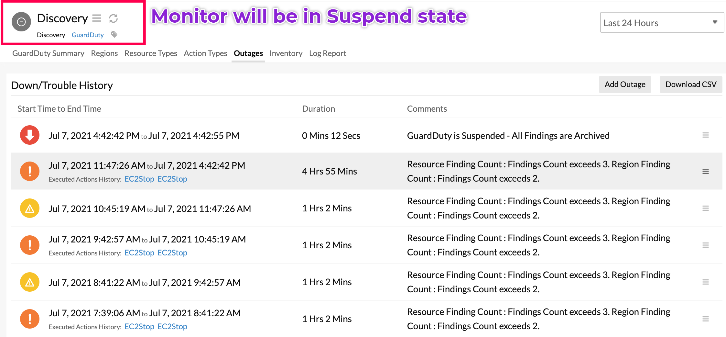Open the GuardDuty monitor type link
The height and width of the screenshot is (337, 726).
point(87,35)
